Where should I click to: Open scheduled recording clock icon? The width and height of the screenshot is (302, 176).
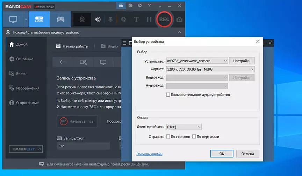pos(140,6)
